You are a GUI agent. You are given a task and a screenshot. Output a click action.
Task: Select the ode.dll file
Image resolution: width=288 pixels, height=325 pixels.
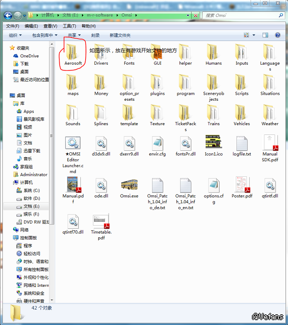click(101, 188)
